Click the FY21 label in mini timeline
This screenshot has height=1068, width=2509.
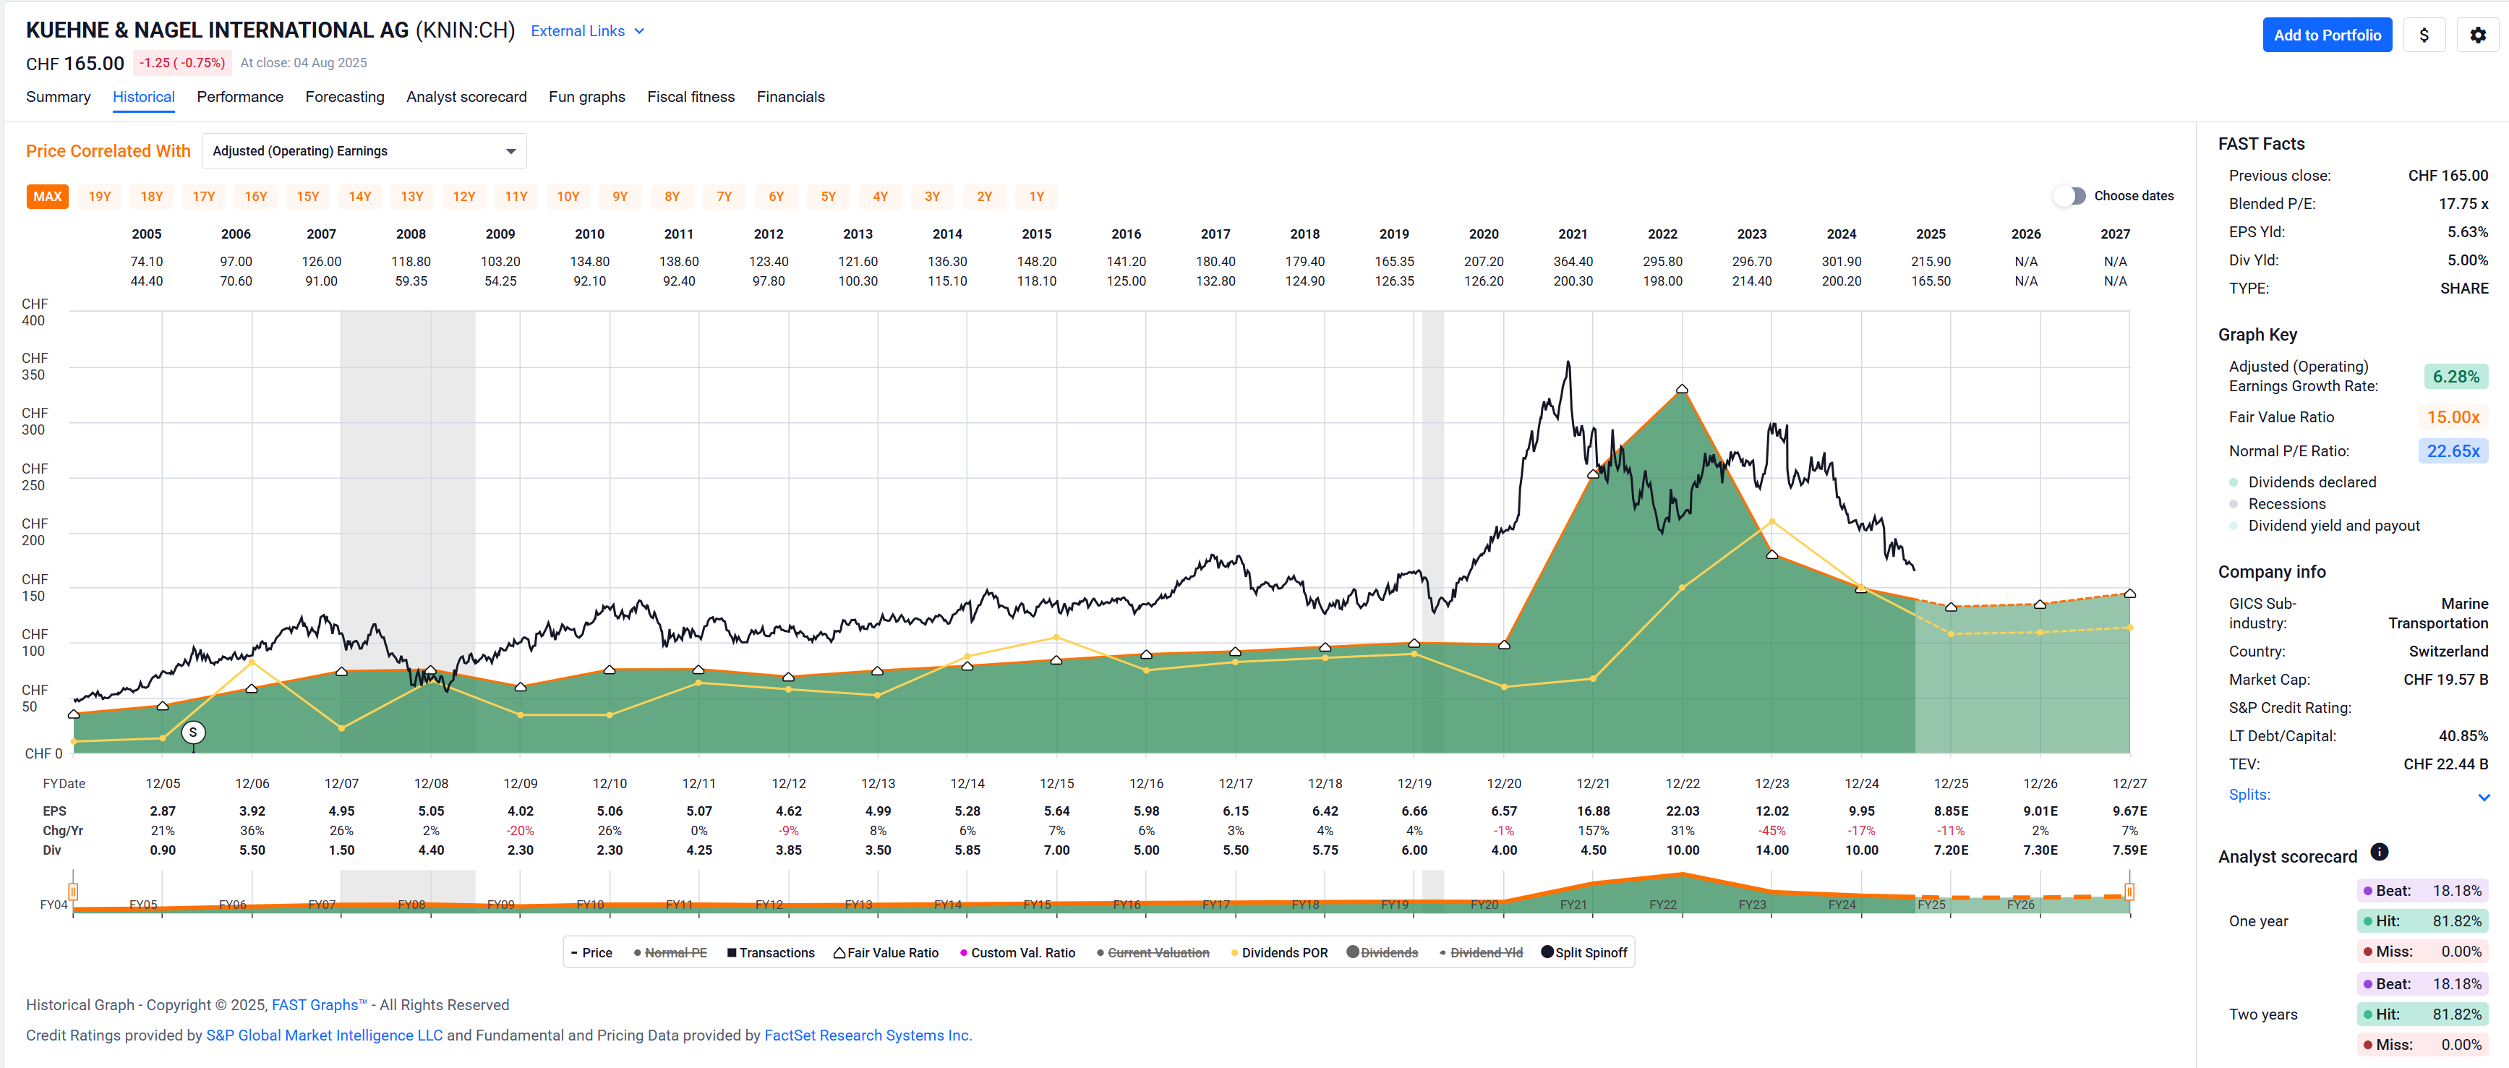point(1573,905)
